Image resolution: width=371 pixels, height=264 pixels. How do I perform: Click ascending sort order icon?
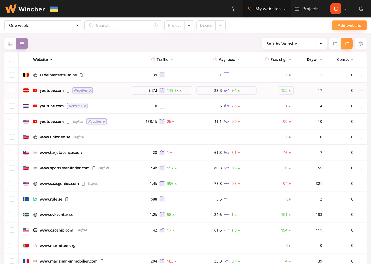click(335, 44)
